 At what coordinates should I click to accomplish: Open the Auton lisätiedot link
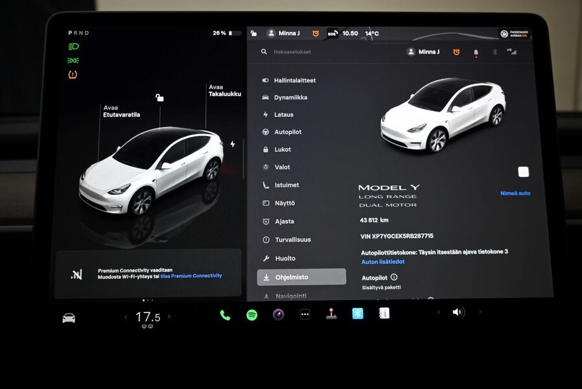click(x=382, y=262)
